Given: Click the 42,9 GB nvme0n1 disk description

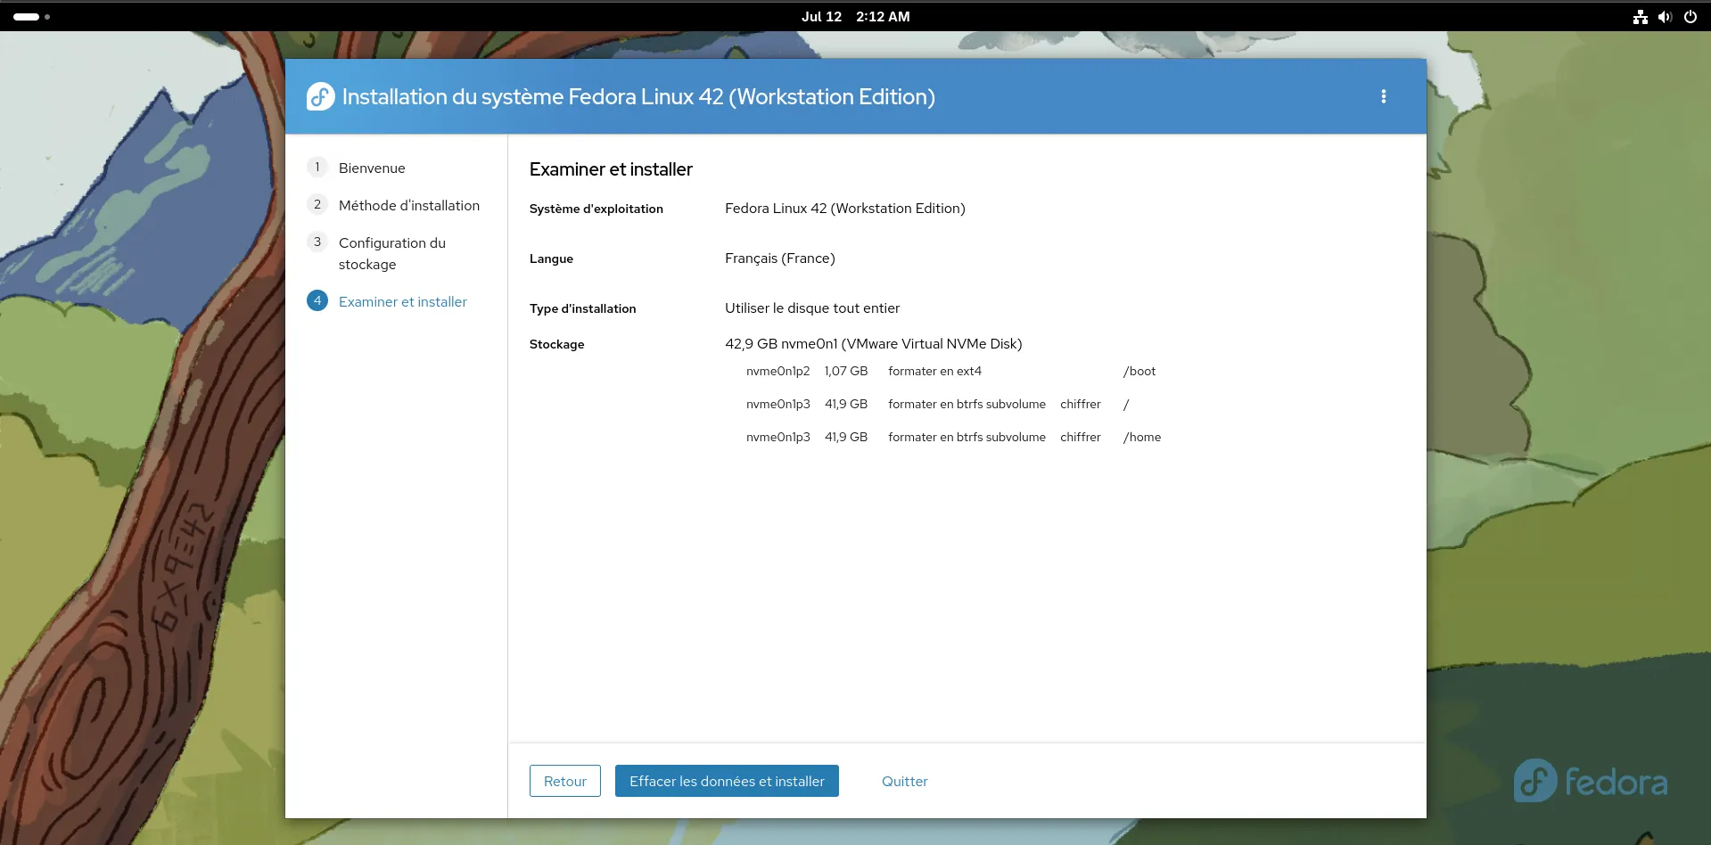Looking at the screenshot, I should [873, 344].
